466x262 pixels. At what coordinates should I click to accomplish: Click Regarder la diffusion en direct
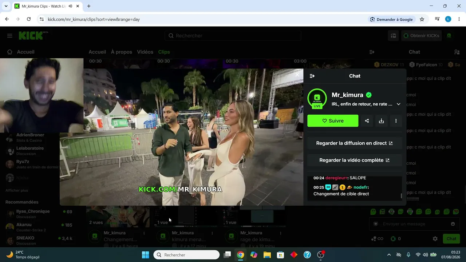[x=355, y=143]
